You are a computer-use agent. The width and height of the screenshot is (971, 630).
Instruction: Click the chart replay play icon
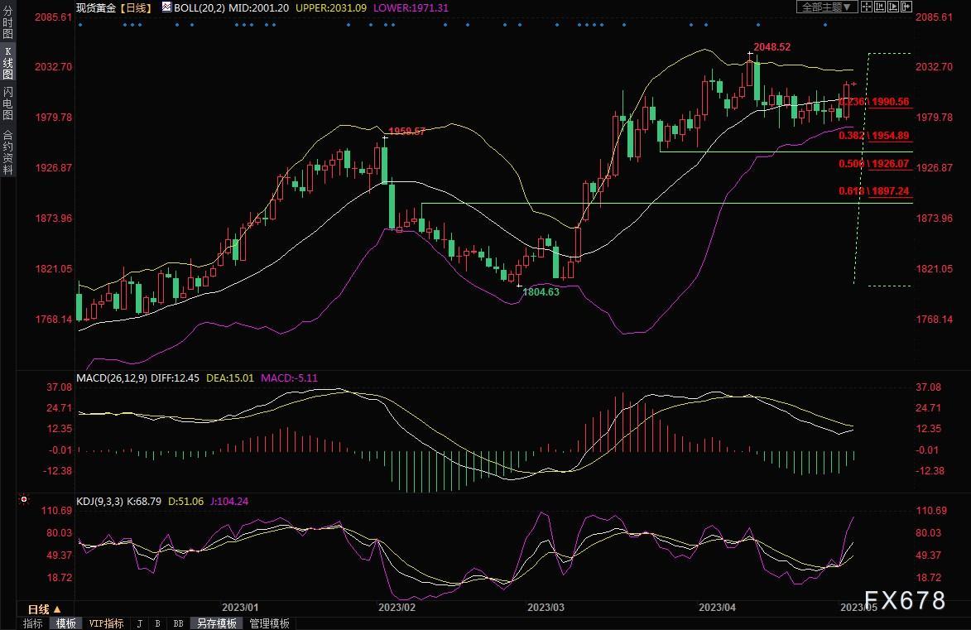coord(893,7)
